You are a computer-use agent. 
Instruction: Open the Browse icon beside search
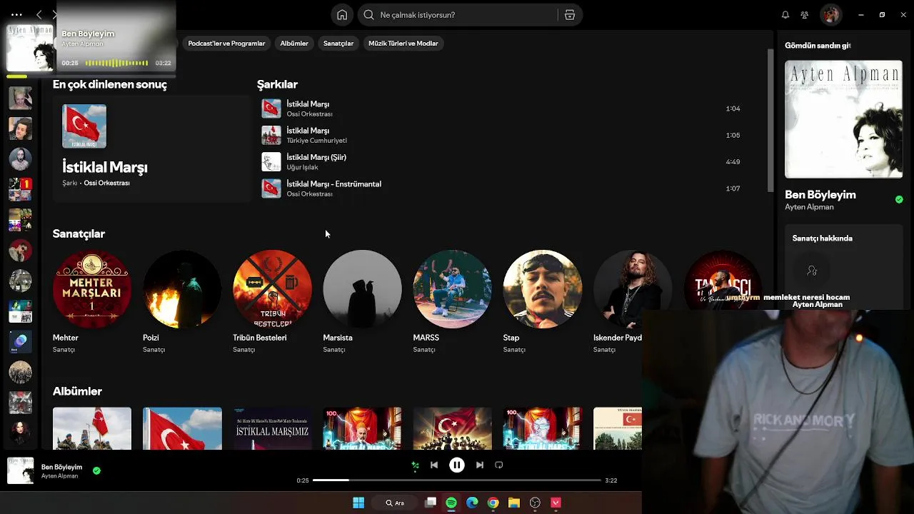click(570, 15)
